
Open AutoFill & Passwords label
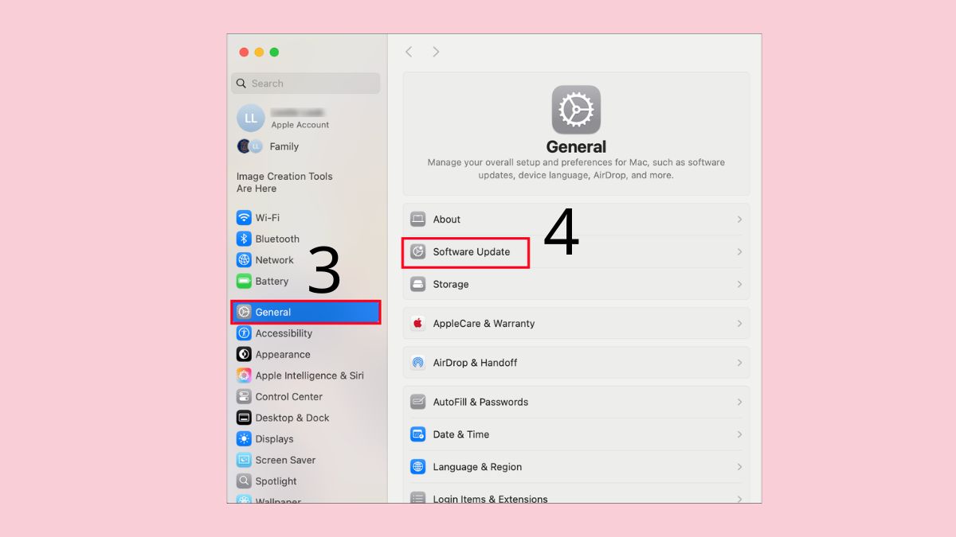click(x=480, y=402)
